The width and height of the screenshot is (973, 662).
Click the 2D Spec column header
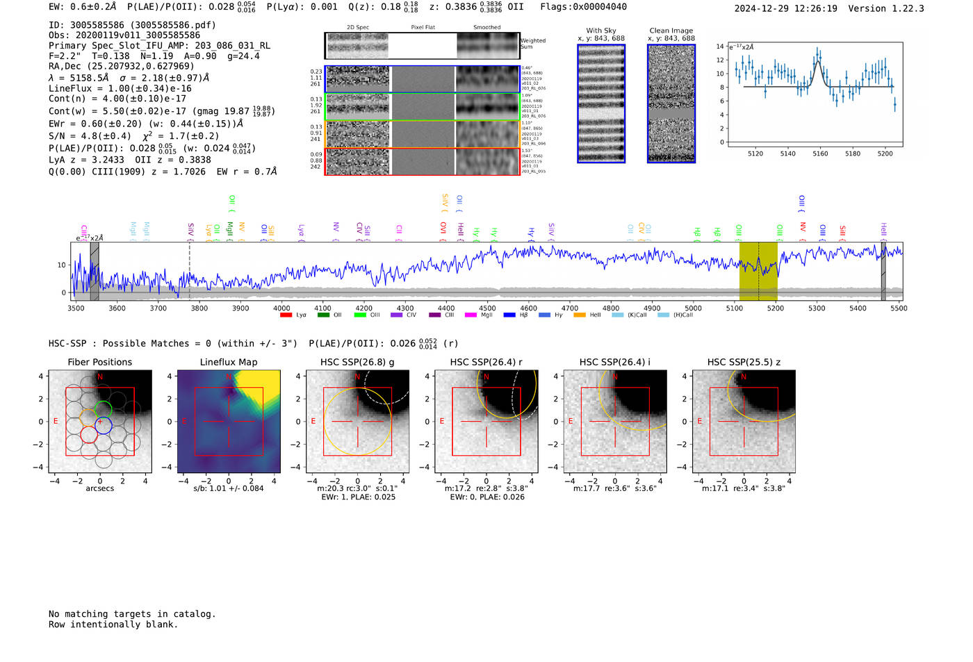point(357,28)
